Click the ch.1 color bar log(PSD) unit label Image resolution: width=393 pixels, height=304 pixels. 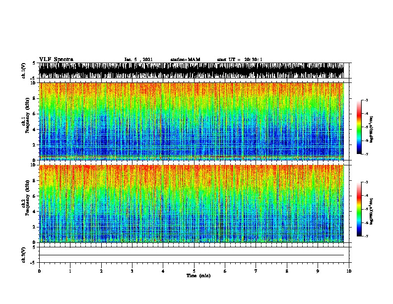371,129
